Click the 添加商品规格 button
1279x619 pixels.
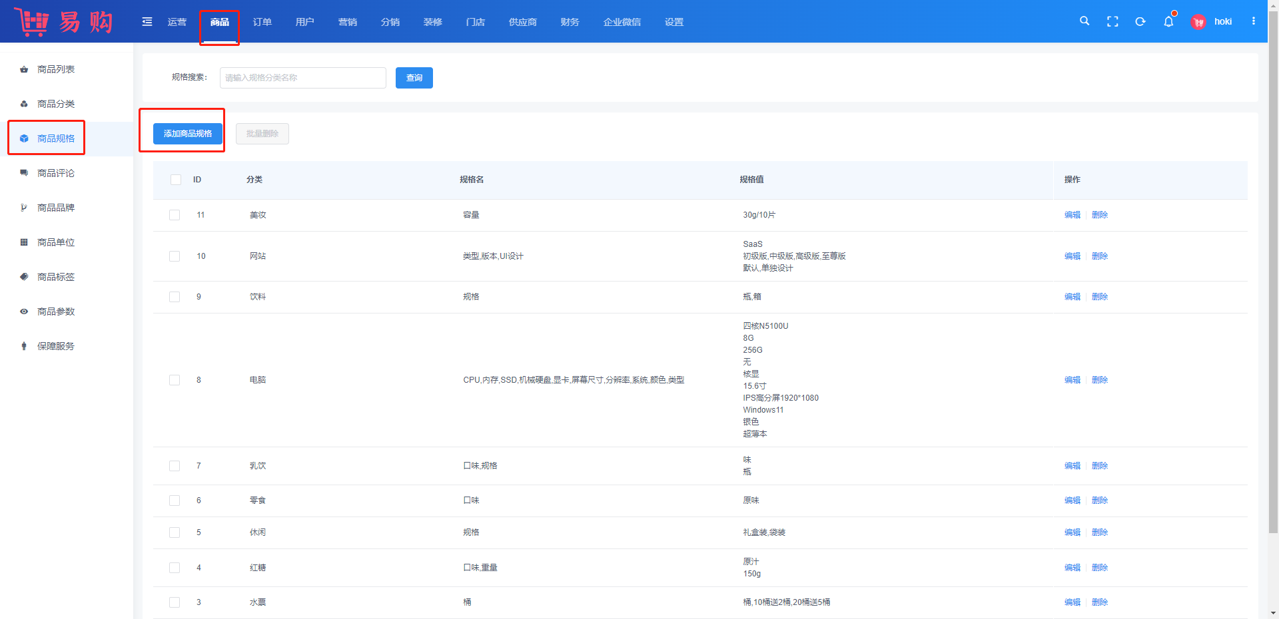click(x=188, y=134)
